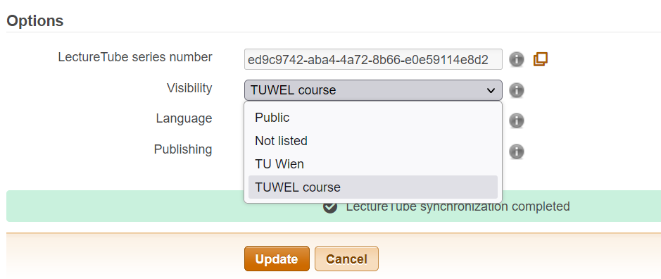Click info icon beside LectureTube series number

[x=517, y=59]
